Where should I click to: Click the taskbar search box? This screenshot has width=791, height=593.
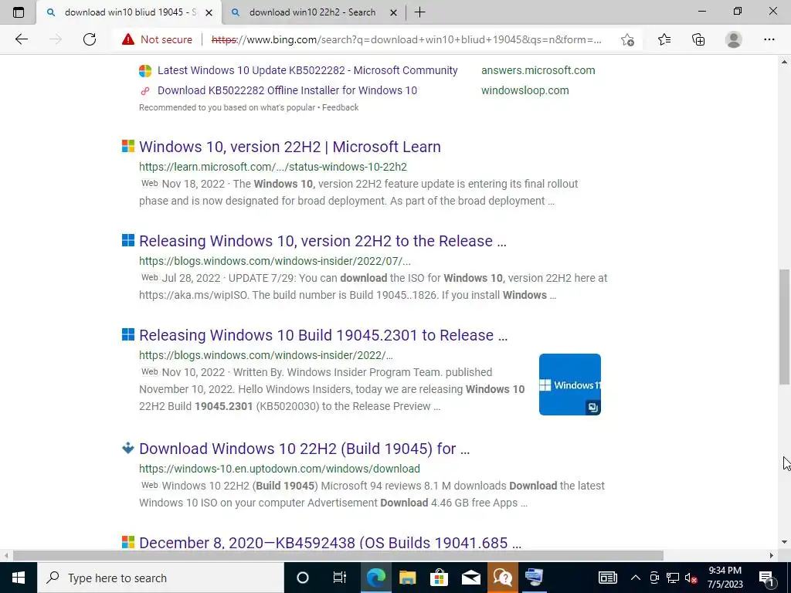point(161,578)
